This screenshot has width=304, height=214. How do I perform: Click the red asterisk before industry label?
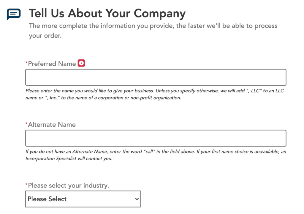26,184
